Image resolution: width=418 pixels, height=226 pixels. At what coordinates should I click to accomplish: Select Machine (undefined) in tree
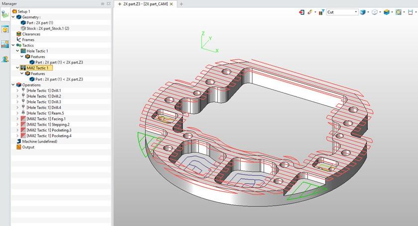coord(40,142)
